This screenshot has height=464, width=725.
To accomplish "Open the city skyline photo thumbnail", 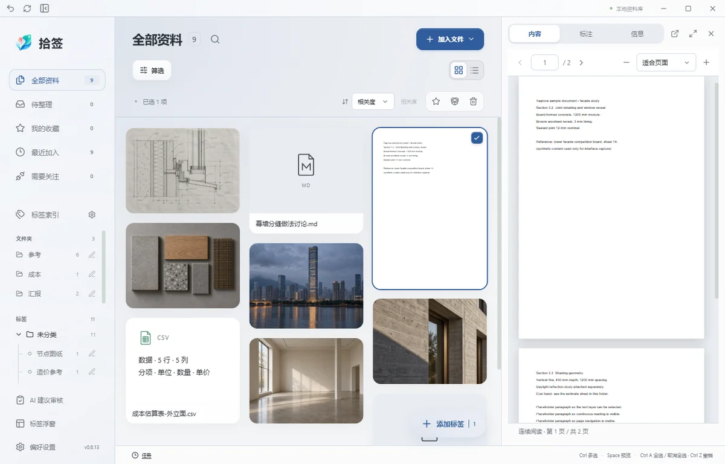I will pyautogui.click(x=306, y=286).
